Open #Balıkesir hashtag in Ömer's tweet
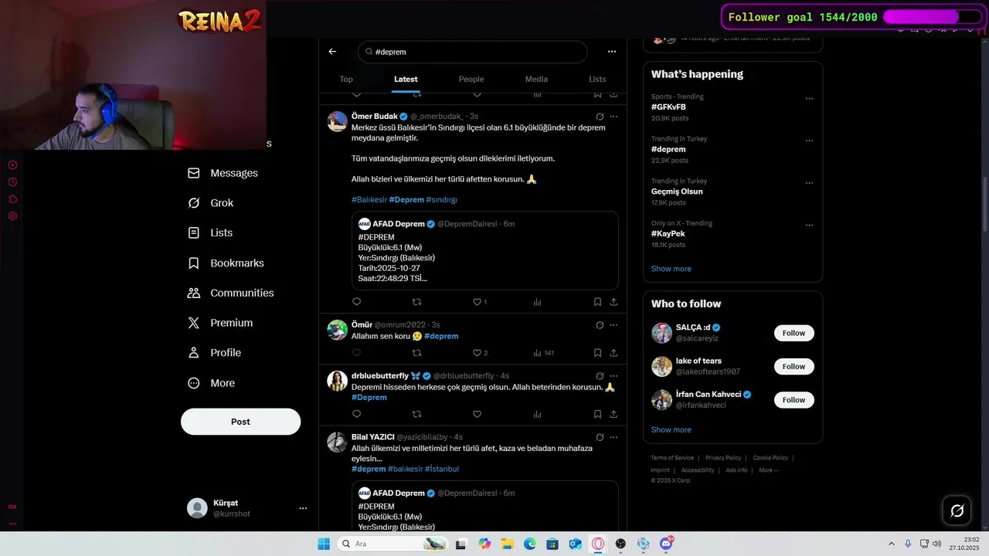The width and height of the screenshot is (989, 556). pyautogui.click(x=369, y=199)
